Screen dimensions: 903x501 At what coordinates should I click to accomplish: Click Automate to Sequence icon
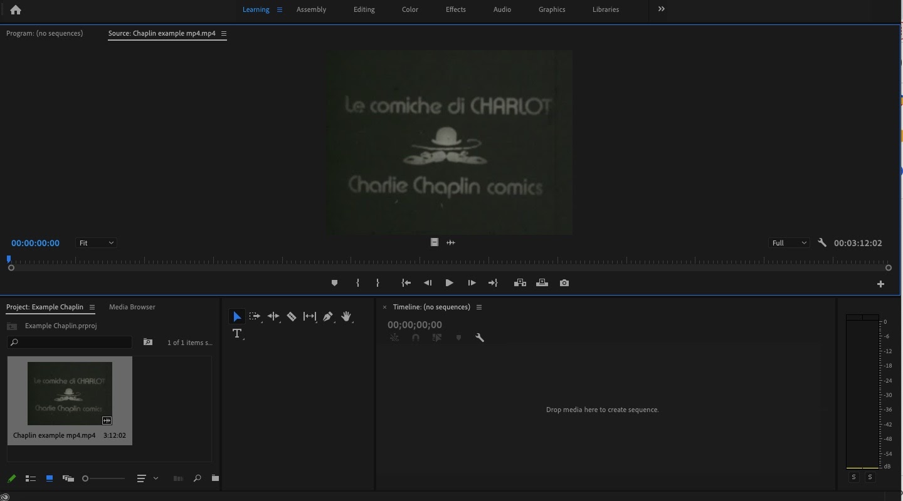[x=178, y=478]
